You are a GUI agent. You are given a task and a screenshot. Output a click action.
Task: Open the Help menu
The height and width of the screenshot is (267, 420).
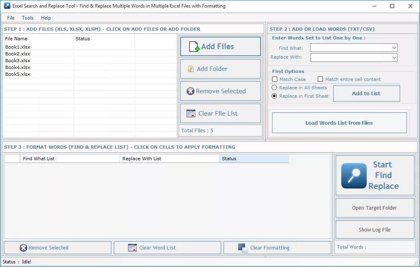pos(46,18)
